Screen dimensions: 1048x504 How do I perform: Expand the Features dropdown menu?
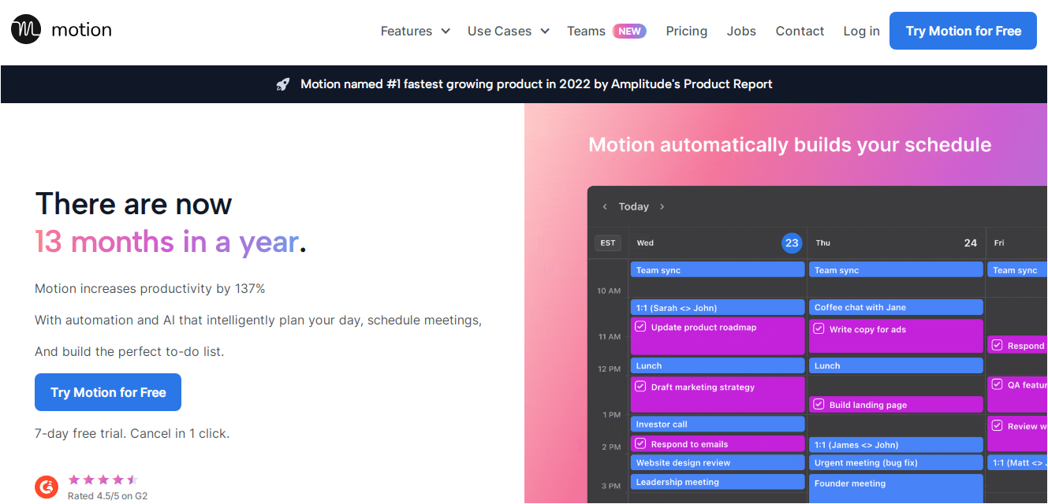[x=415, y=31]
